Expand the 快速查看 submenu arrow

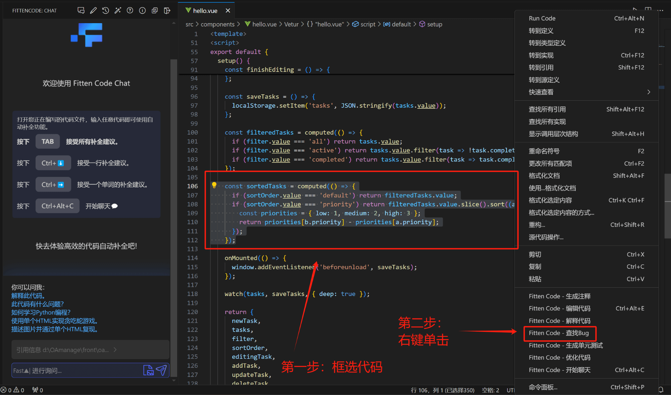tap(649, 92)
